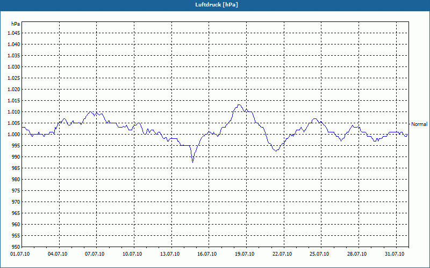This screenshot has width=430, height=268.
Task: Click the 22.07.10 date label
Action: (x=282, y=254)
